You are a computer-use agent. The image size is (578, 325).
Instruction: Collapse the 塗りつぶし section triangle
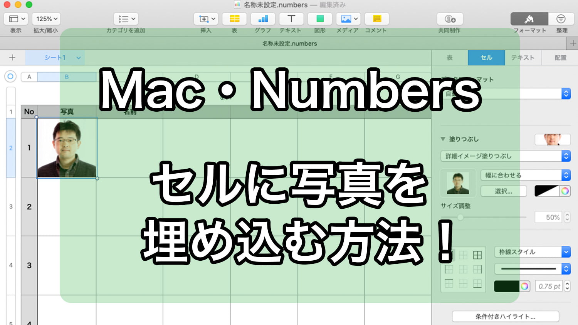(443, 139)
